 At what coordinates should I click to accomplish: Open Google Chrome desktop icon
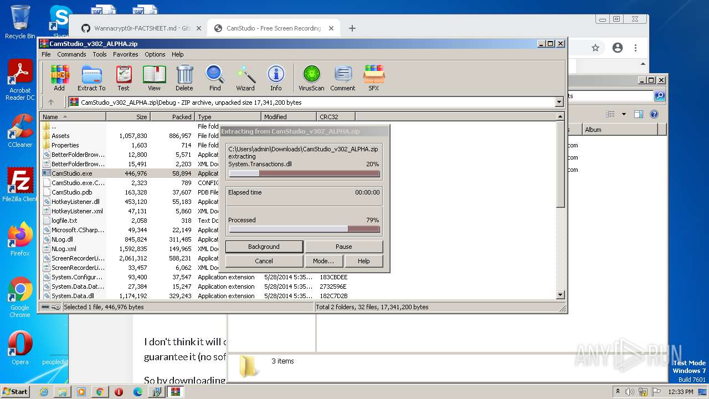click(20, 297)
